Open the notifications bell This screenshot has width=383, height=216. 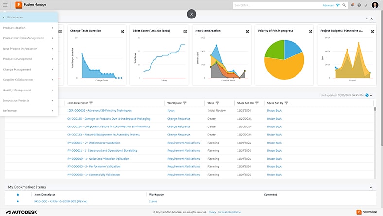tap(352, 5)
